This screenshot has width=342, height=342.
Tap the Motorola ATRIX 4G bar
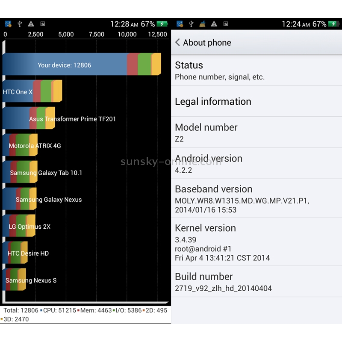(20, 145)
